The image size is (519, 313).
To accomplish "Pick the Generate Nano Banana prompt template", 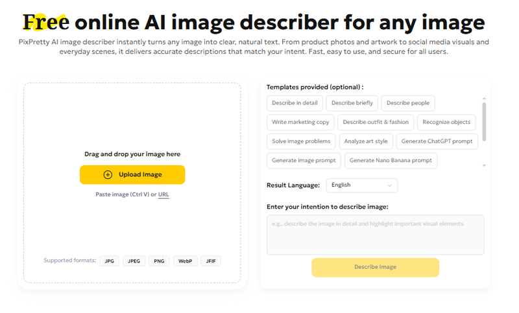I will [x=391, y=160].
